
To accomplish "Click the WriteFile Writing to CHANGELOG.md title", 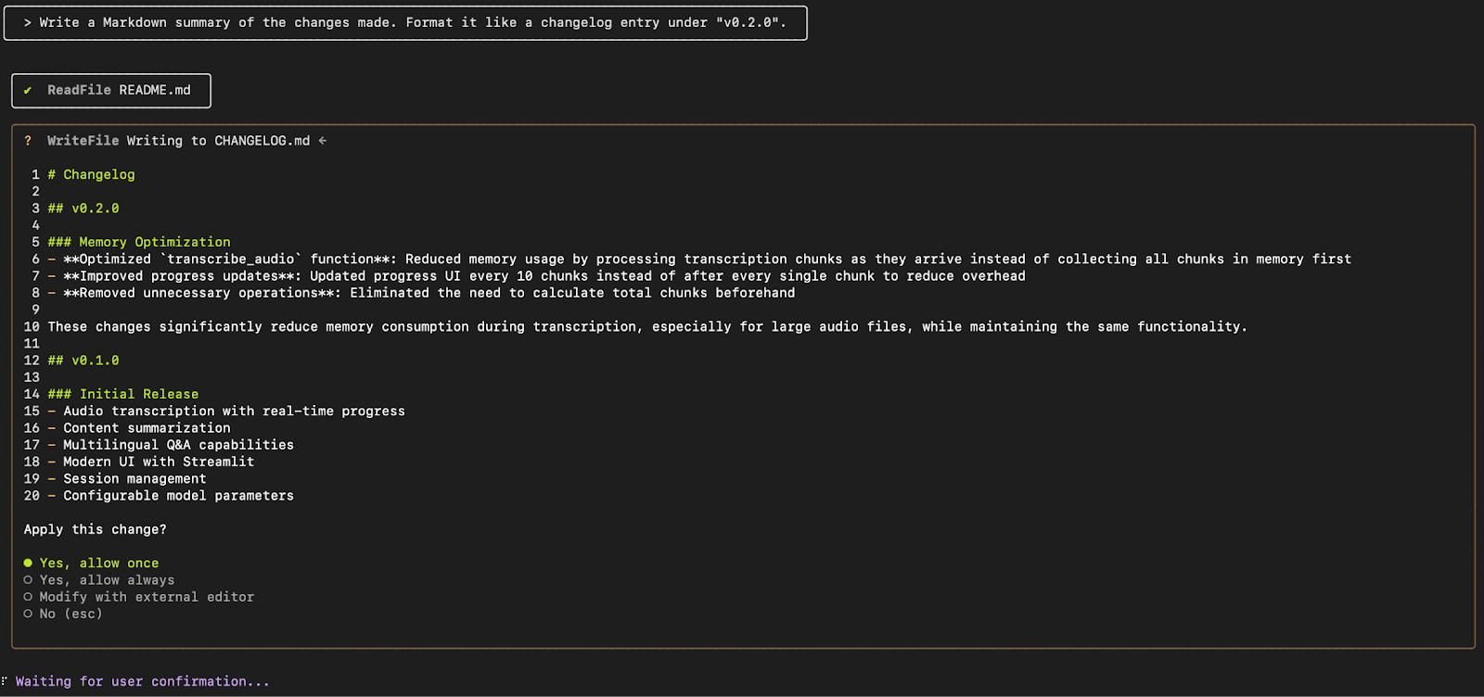I will tap(179, 141).
